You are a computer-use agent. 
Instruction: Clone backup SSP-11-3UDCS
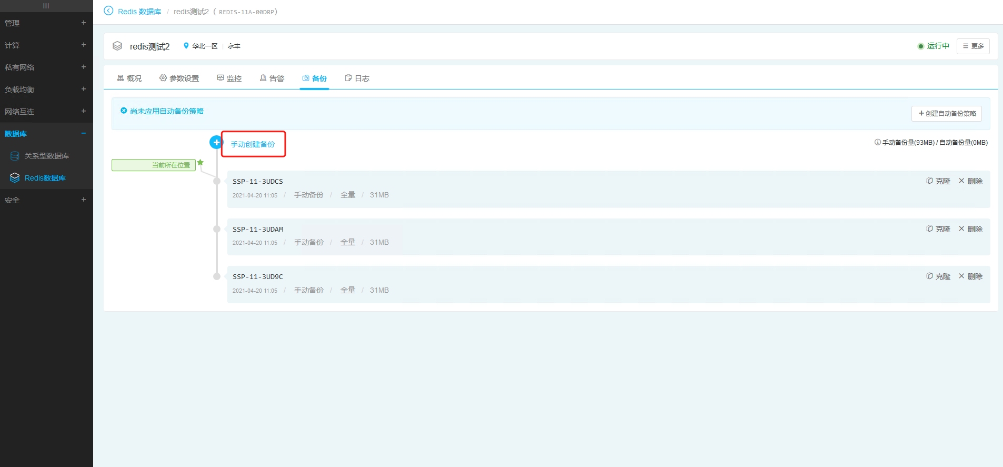pyautogui.click(x=938, y=181)
